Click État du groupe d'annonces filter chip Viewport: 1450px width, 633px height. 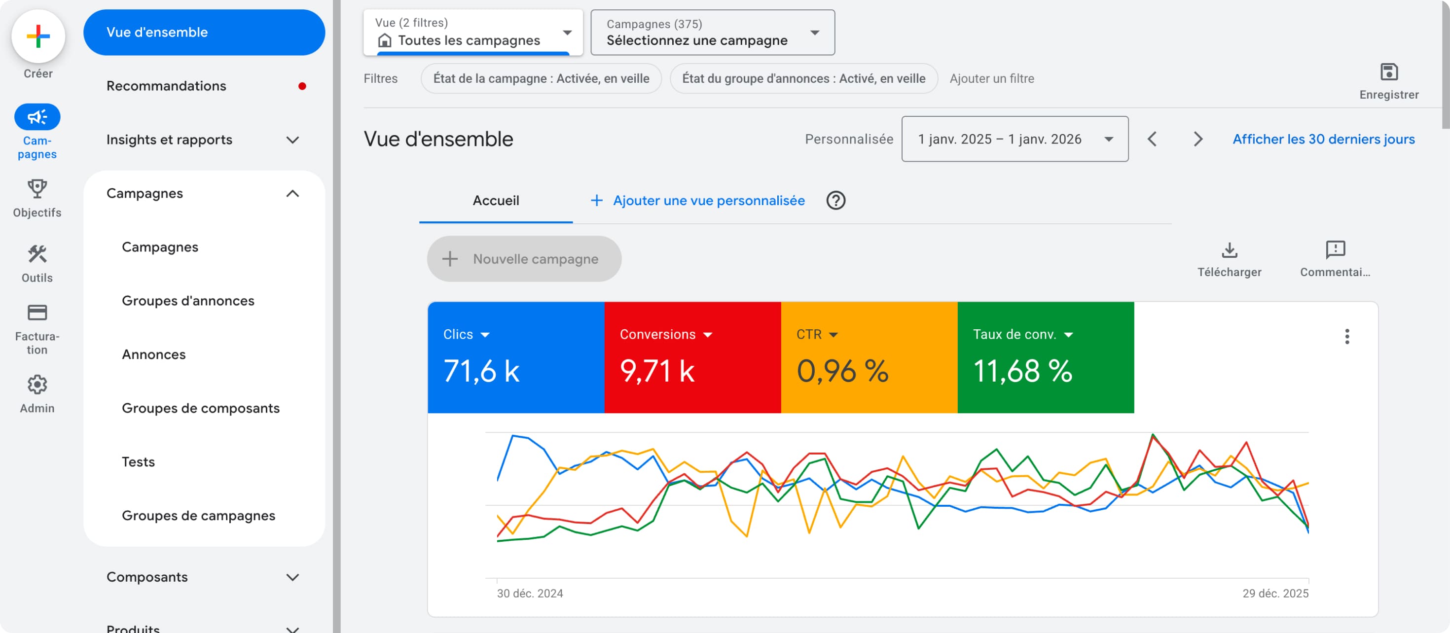(803, 78)
